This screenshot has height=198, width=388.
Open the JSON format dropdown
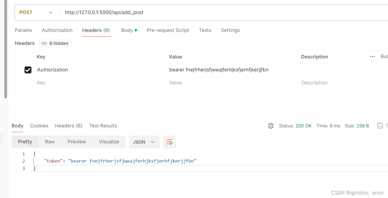[144, 142]
